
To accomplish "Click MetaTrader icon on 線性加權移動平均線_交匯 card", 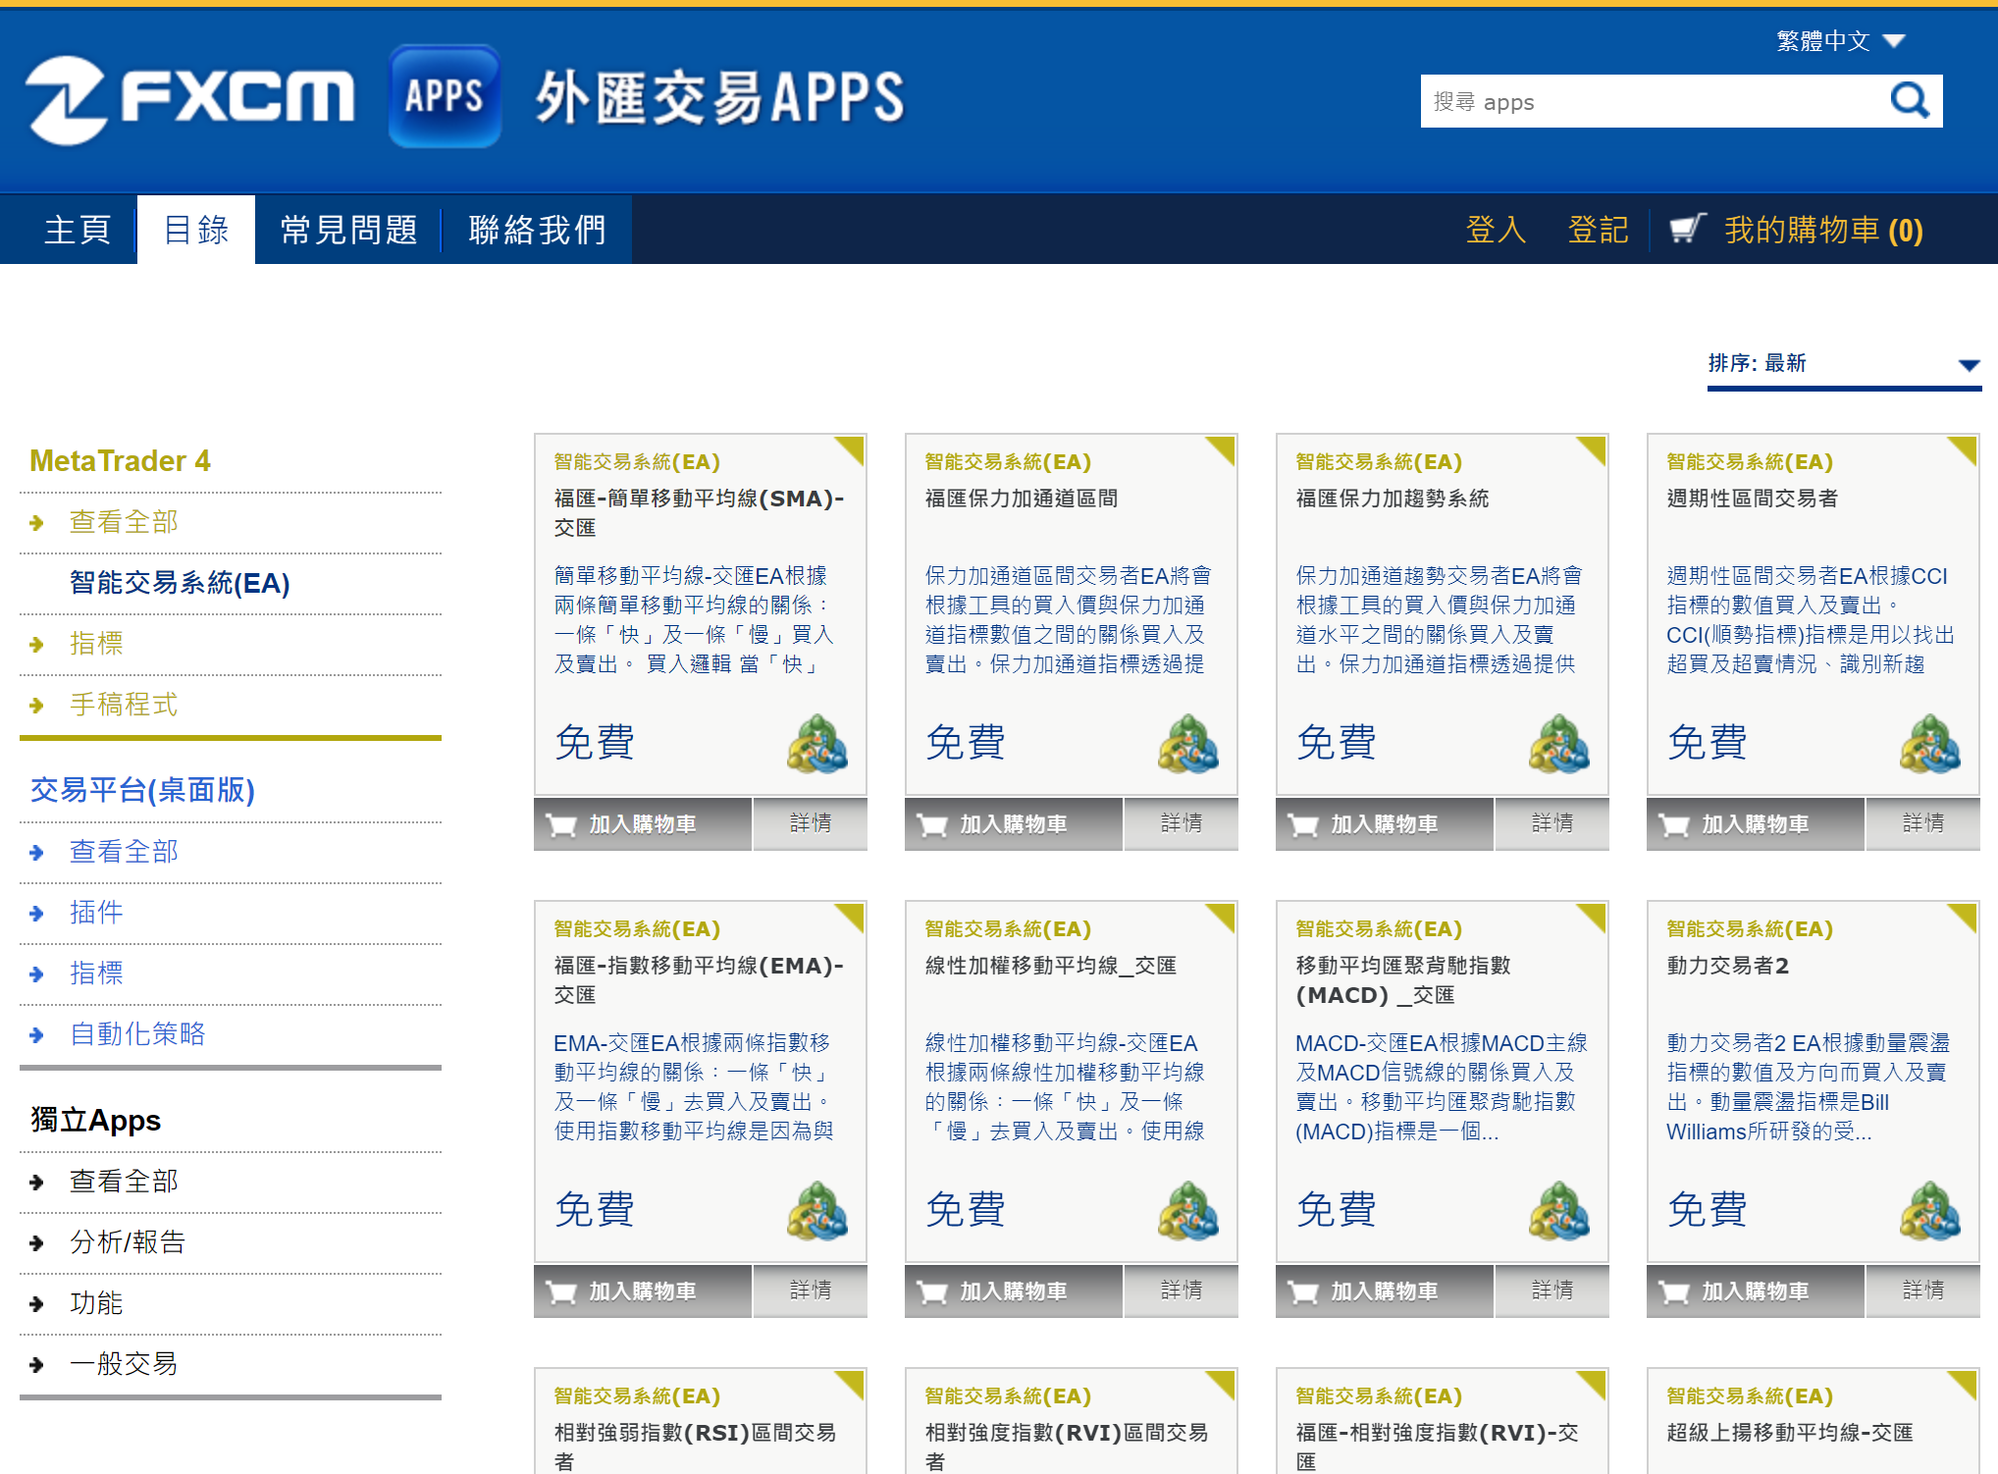I will [x=1188, y=1210].
